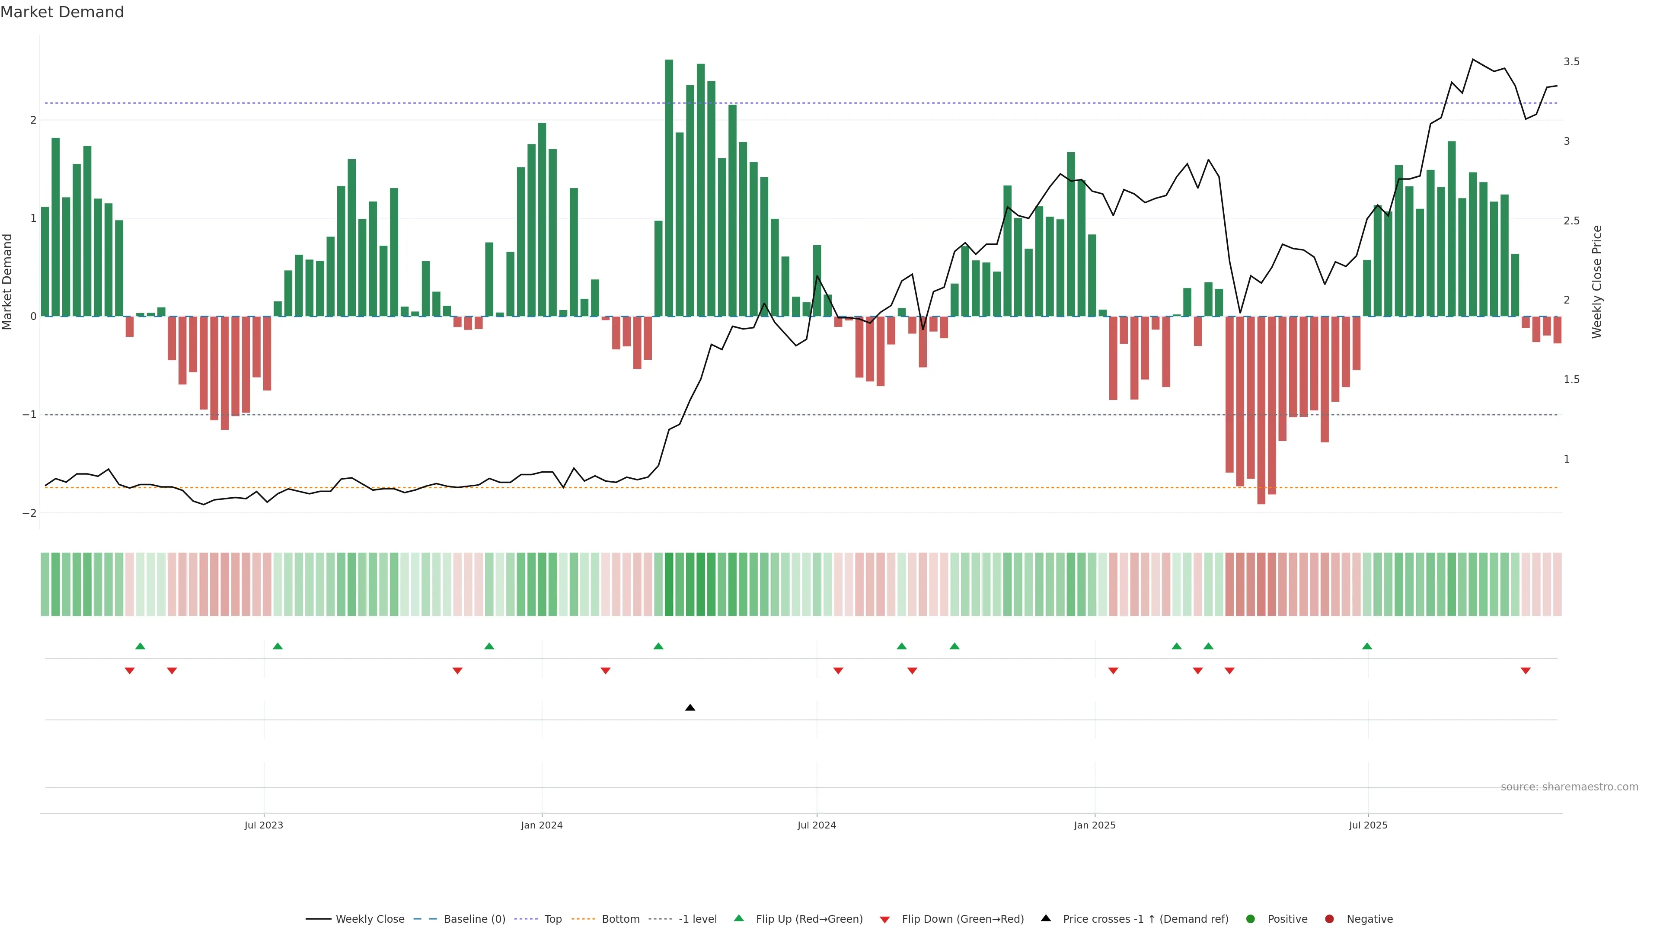Click the Flip Down legend triangle icon
The height and width of the screenshot is (934, 1660).
885,919
